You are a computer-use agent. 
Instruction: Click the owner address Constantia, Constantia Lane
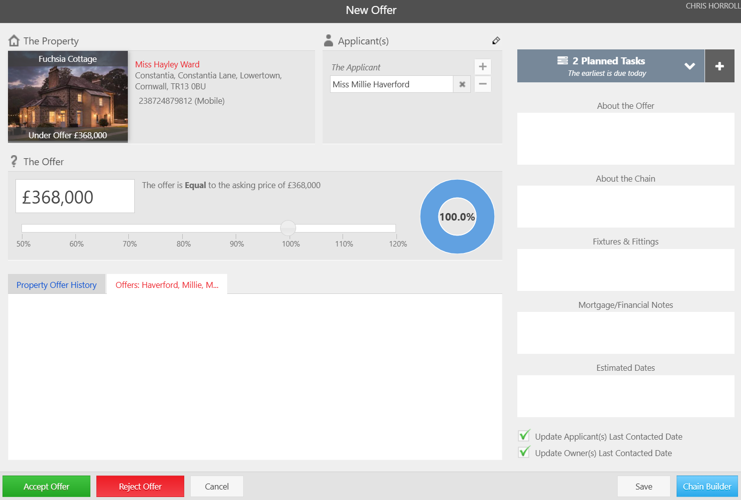(x=208, y=81)
